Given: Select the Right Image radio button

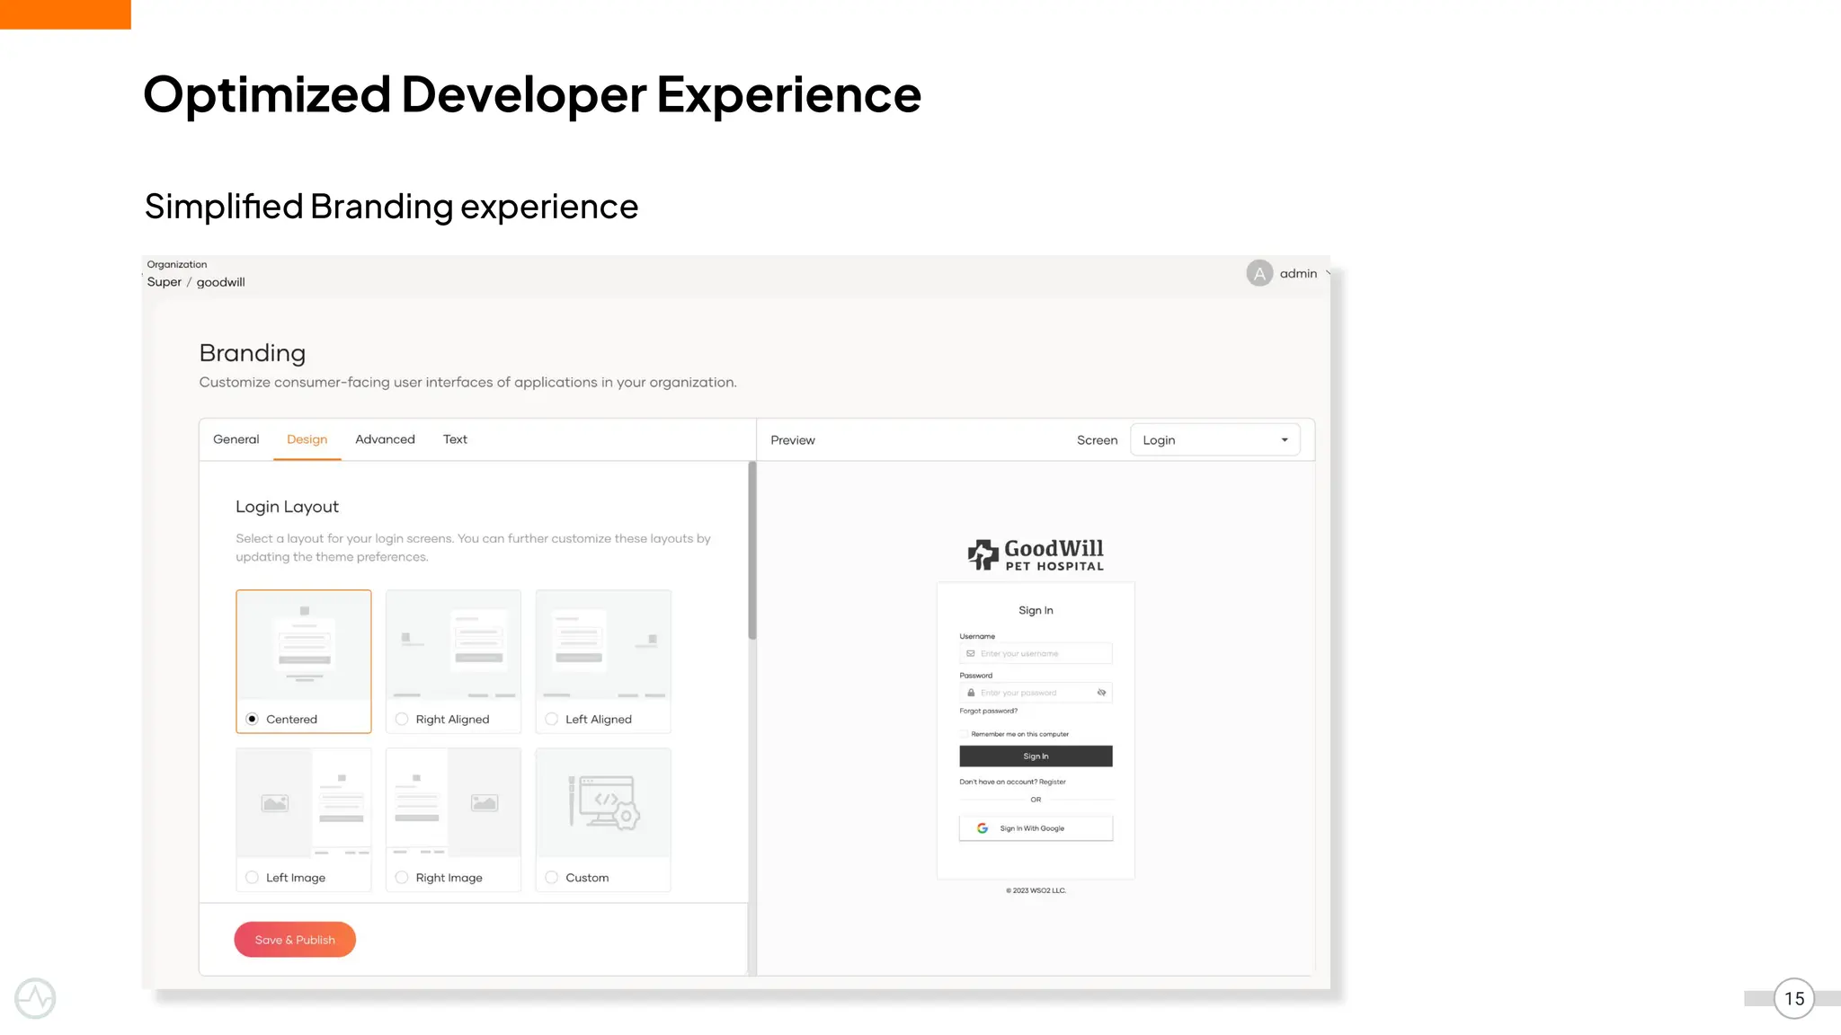Looking at the screenshot, I should [402, 877].
